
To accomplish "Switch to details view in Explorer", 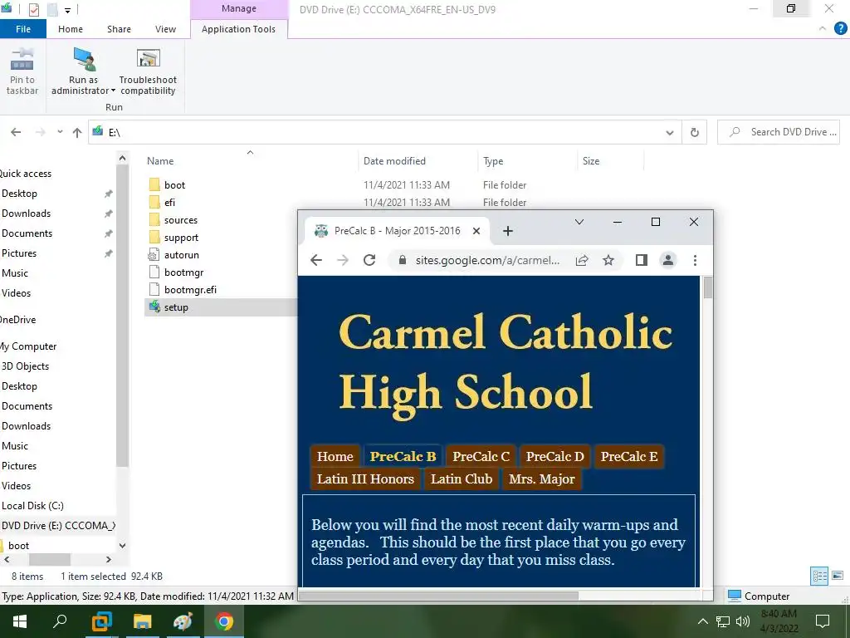I will 819,576.
